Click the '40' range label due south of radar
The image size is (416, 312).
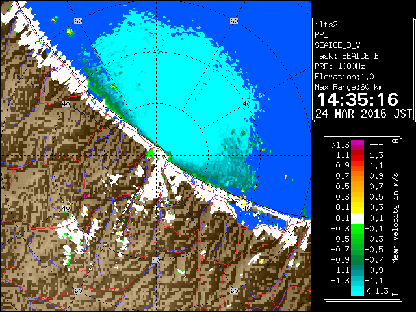pyautogui.click(x=156, y=260)
